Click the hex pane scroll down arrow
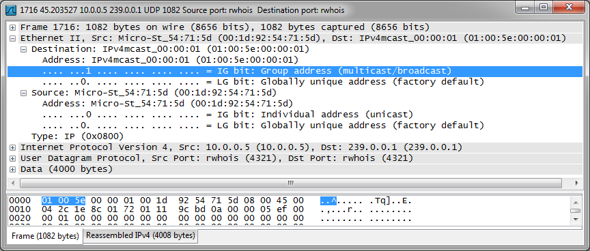 pyautogui.click(x=576, y=219)
